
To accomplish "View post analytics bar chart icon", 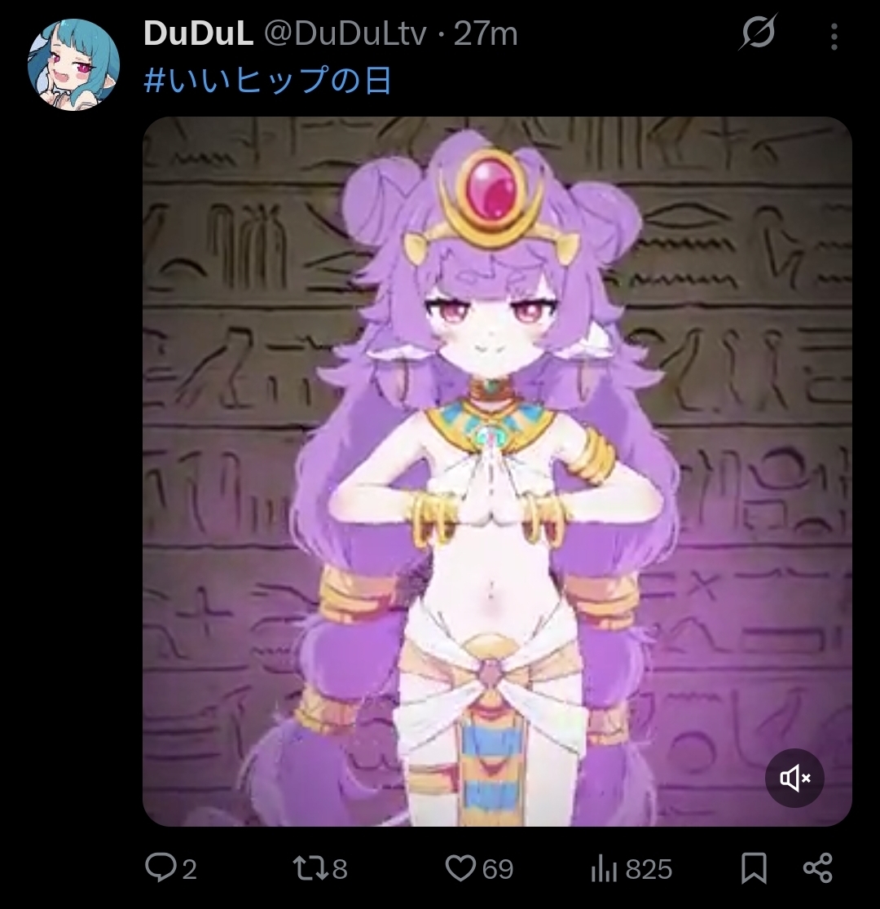I will point(603,869).
